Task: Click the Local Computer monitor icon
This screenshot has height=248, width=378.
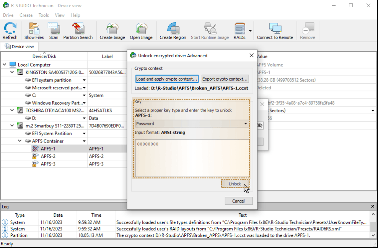Action: 13,65
